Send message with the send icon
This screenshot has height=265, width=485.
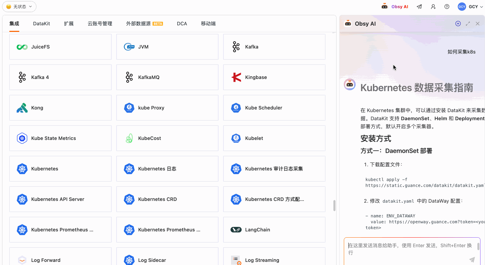coord(472,259)
